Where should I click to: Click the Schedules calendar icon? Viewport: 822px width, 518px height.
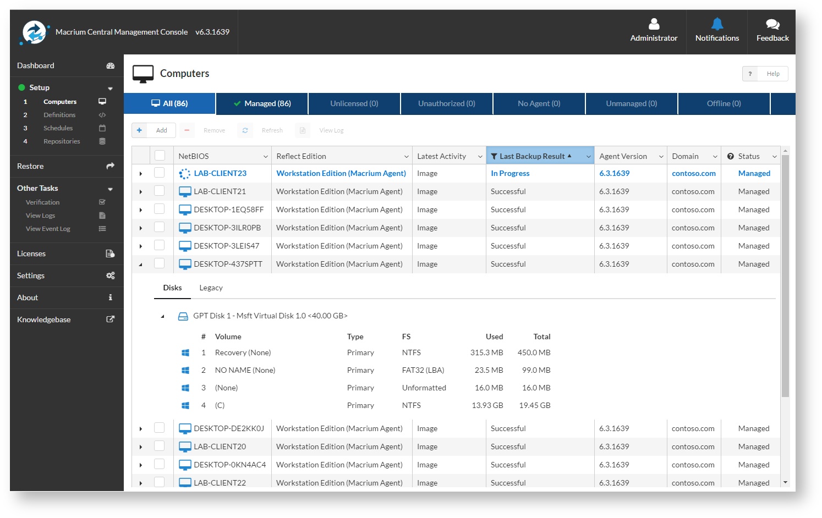(x=102, y=128)
